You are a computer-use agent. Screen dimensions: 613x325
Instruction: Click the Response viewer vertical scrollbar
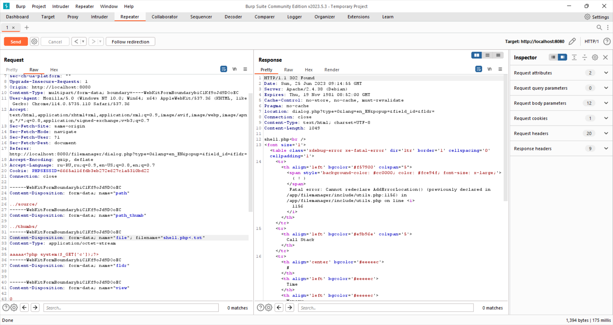[505, 138]
